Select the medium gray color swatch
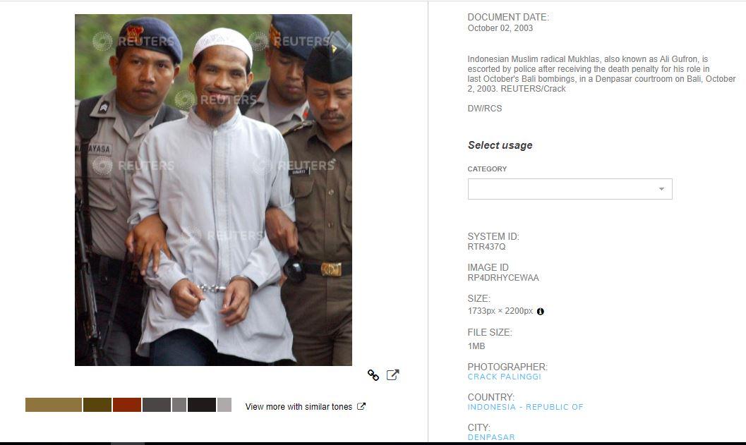746x445 pixels. (179, 405)
